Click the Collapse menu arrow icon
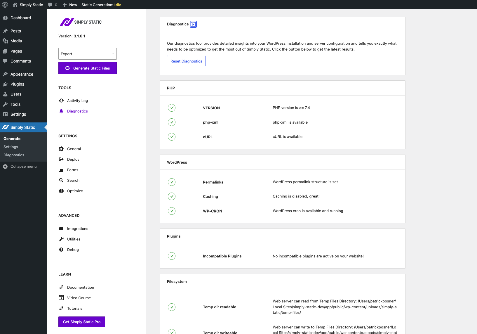This screenshot has height=334, width=477. point(5,167)
